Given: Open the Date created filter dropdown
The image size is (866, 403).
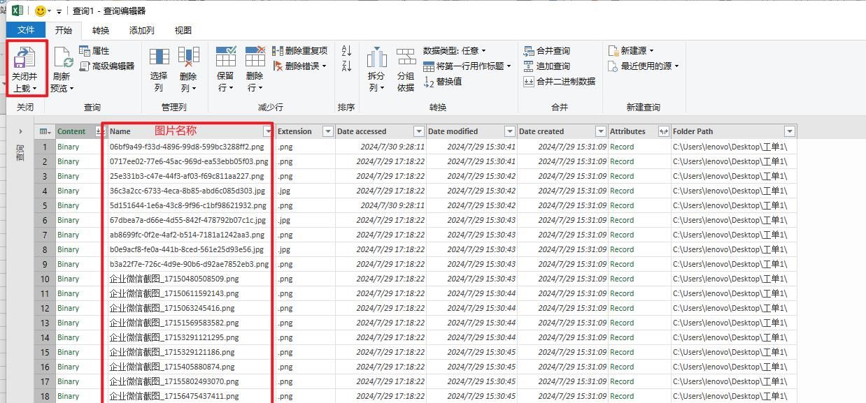Looking at the screenshot, I should point(600,131).
